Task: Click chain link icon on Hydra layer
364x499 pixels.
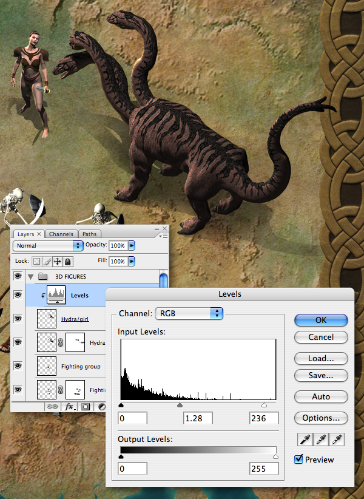Action: [61, 342]
